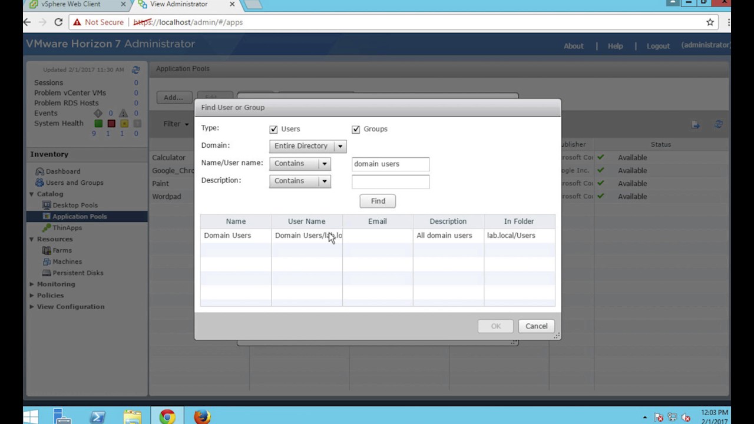Image resolution: width=754 pixels, height=424 pixels.
Task: Click the empty Description text field
Action: pyautogui.click(x=391, y=181)
